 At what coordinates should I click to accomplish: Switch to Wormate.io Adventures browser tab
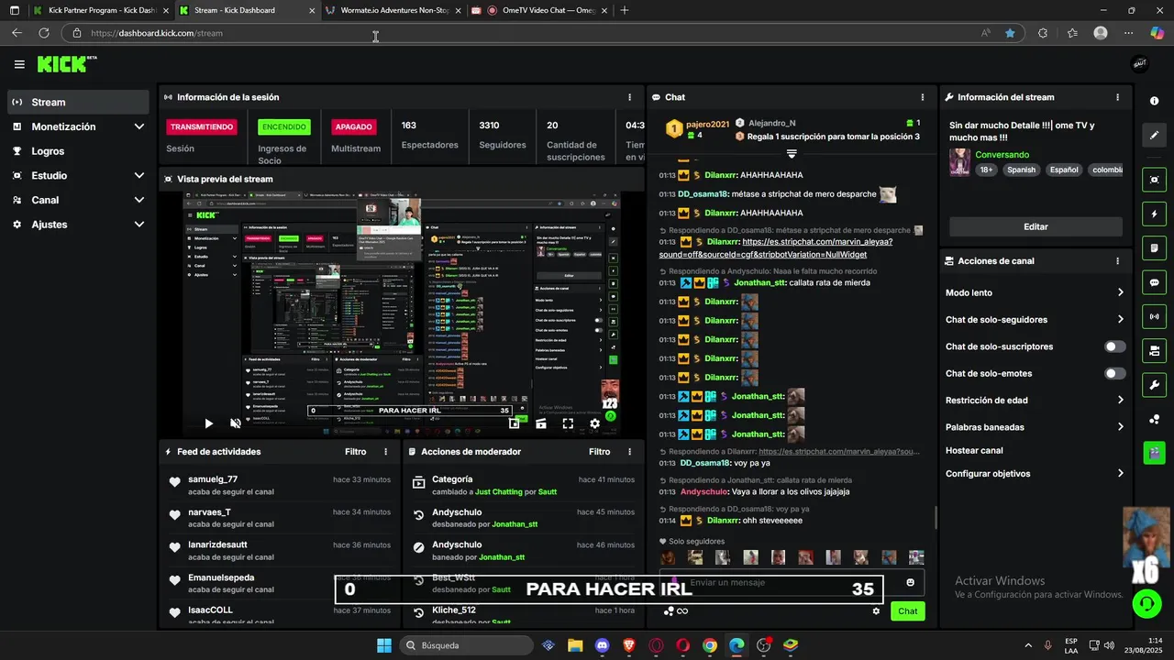[393, 10]
